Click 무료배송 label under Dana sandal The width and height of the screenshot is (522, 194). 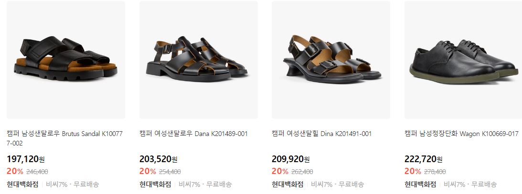click(x=219, y=184)
